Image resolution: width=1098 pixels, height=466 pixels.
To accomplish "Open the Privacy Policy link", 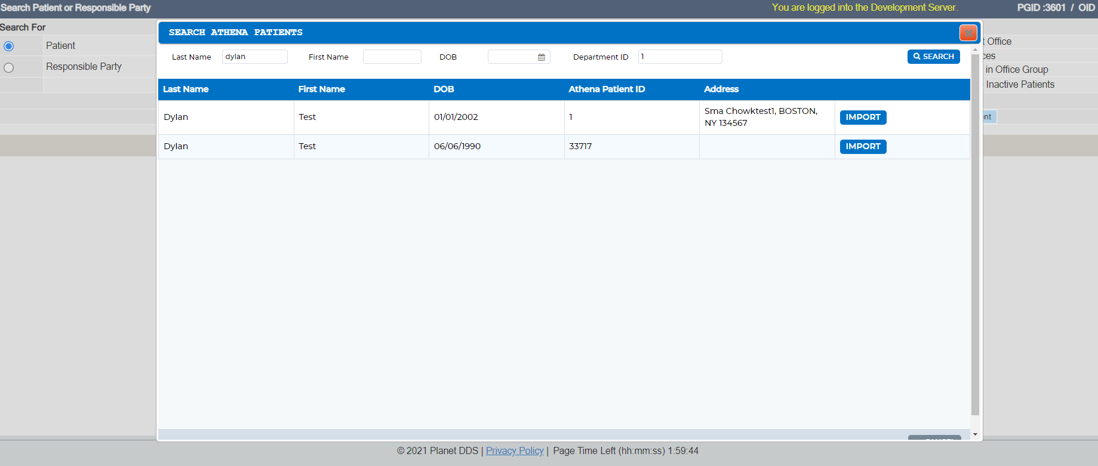I will [x=515, y=451].
